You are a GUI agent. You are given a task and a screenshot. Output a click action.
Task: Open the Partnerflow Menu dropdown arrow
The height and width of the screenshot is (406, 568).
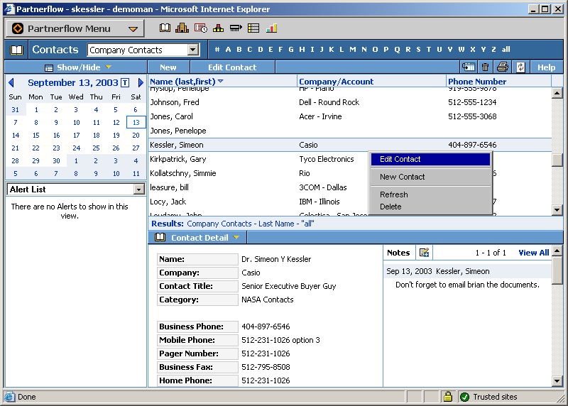click(x=133, y=29)
